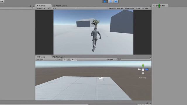
Task: Open the Scene panel options menu
Action: pyautogui.click(x=150, y=57)
